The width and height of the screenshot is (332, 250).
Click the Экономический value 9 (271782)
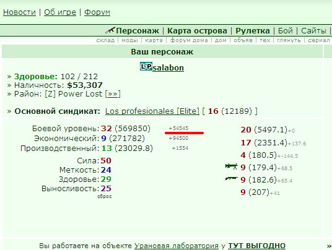tap(123, 139)
